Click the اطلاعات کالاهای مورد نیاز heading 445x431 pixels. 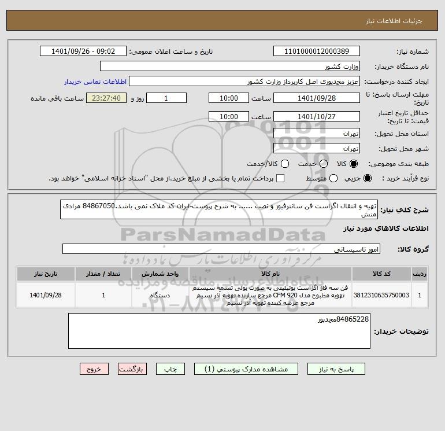coord(386,229)
